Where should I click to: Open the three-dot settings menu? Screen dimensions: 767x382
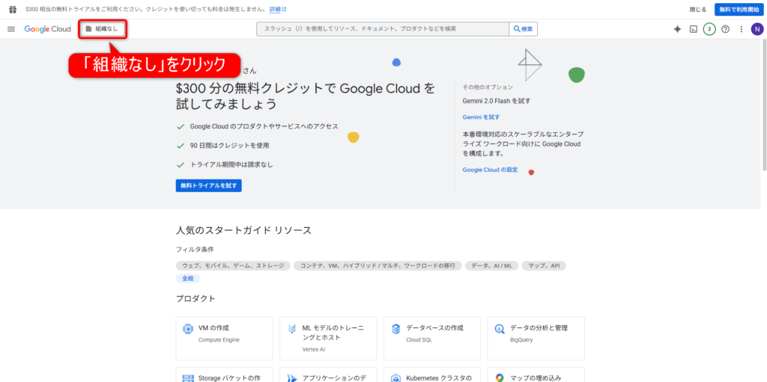[x=741, y=29]
